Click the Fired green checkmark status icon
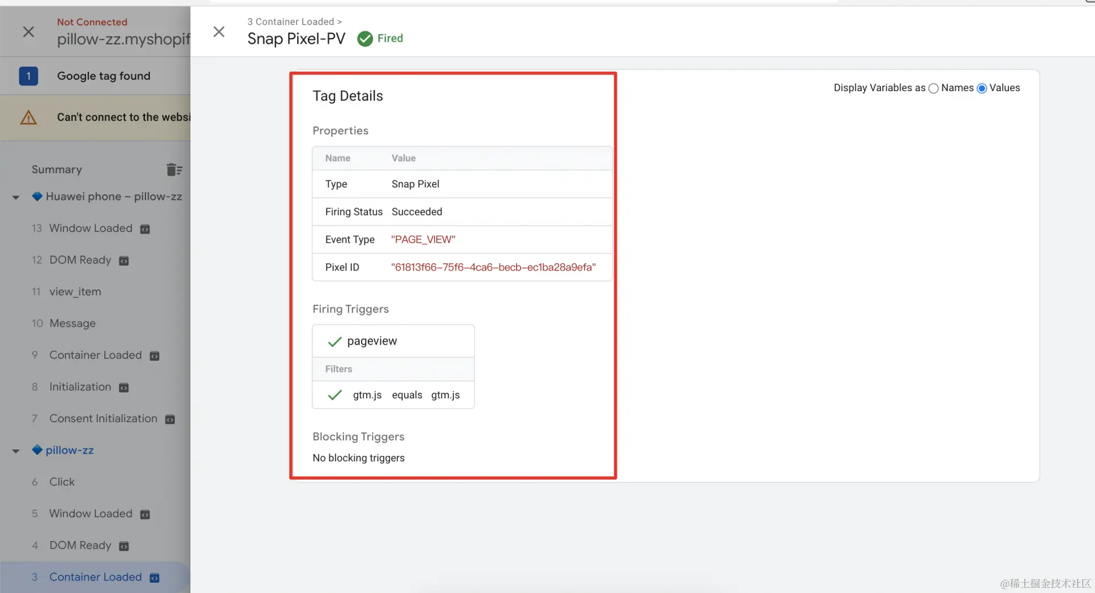This screenshot has height=593, width=1095. tap(365, 39)
